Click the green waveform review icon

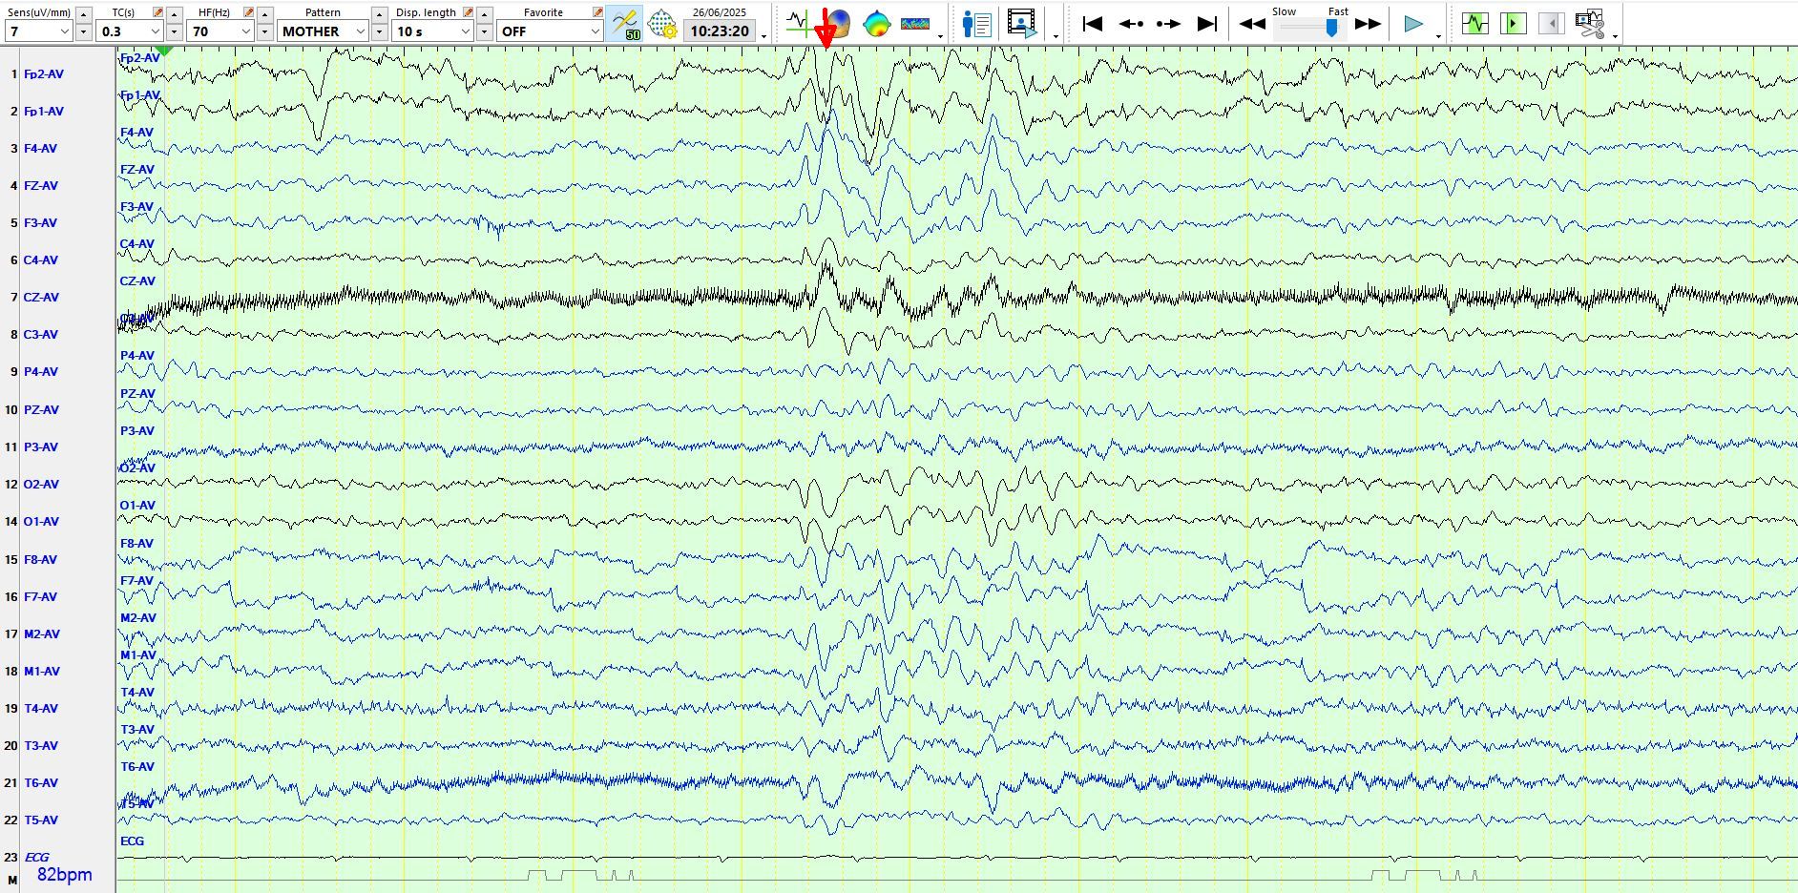(x=1475, y=23)
